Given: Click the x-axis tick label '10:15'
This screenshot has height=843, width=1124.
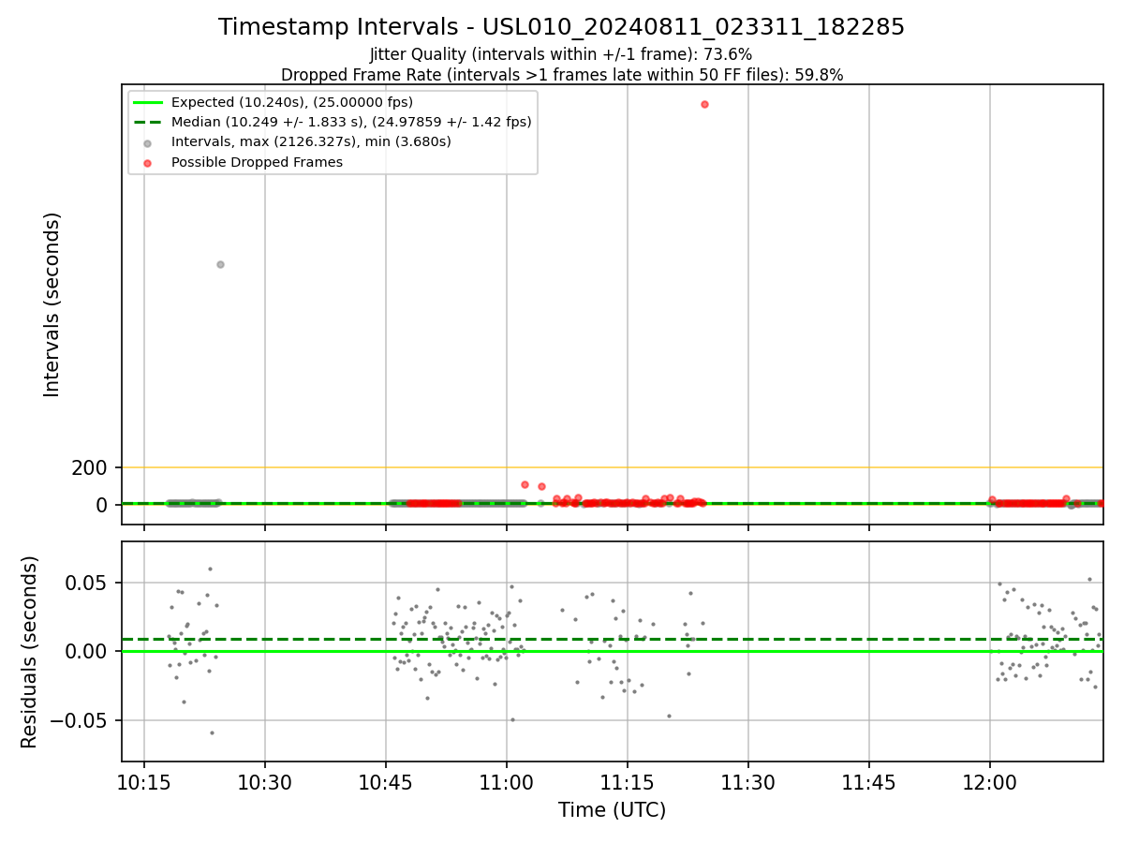Looking at the screenshot, I should pyautogui.click(x=144, y=781).
